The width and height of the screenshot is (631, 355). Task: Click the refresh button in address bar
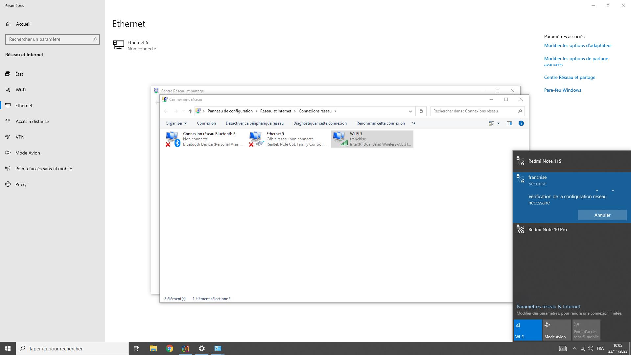(x=421, y=111)
